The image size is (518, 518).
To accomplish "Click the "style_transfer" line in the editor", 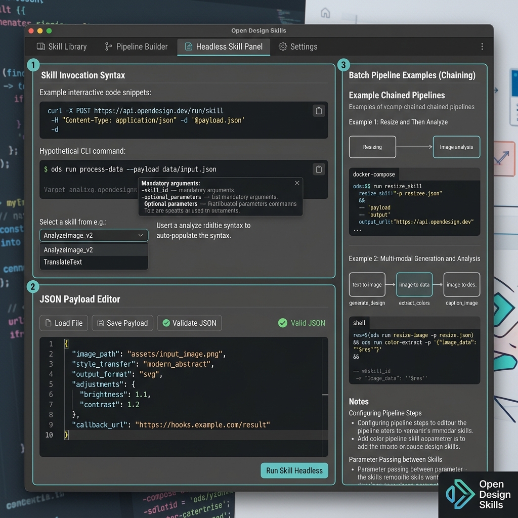I will [143, 364].
